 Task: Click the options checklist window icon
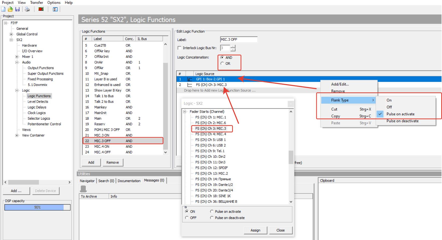55,9
